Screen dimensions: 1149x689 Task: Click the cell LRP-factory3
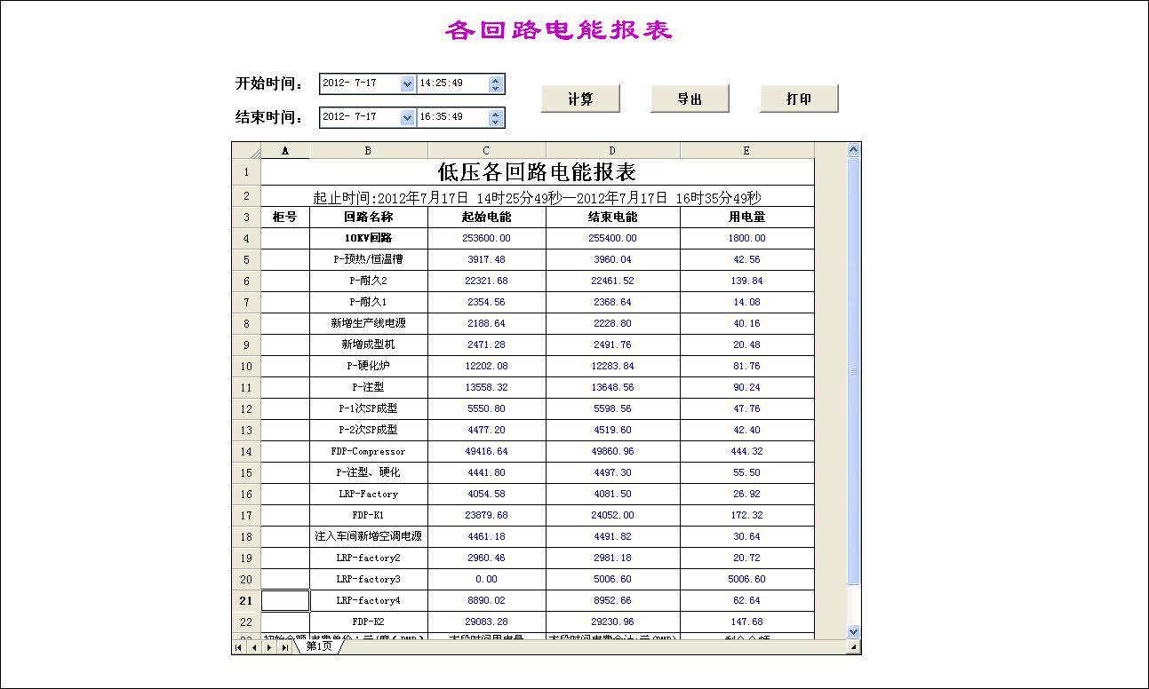(x=369, y=579)
